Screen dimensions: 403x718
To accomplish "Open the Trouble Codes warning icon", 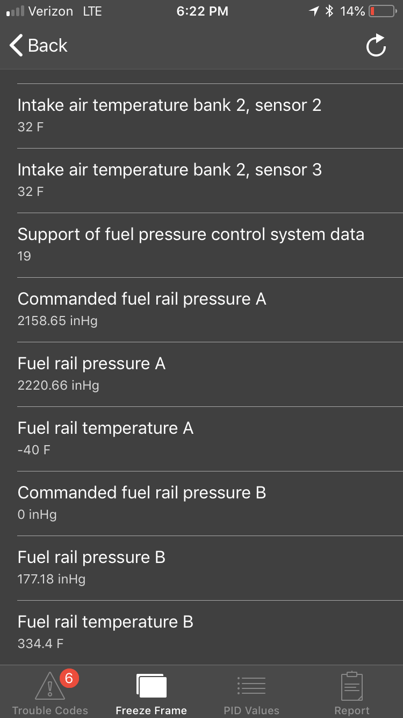I will 49,686.
